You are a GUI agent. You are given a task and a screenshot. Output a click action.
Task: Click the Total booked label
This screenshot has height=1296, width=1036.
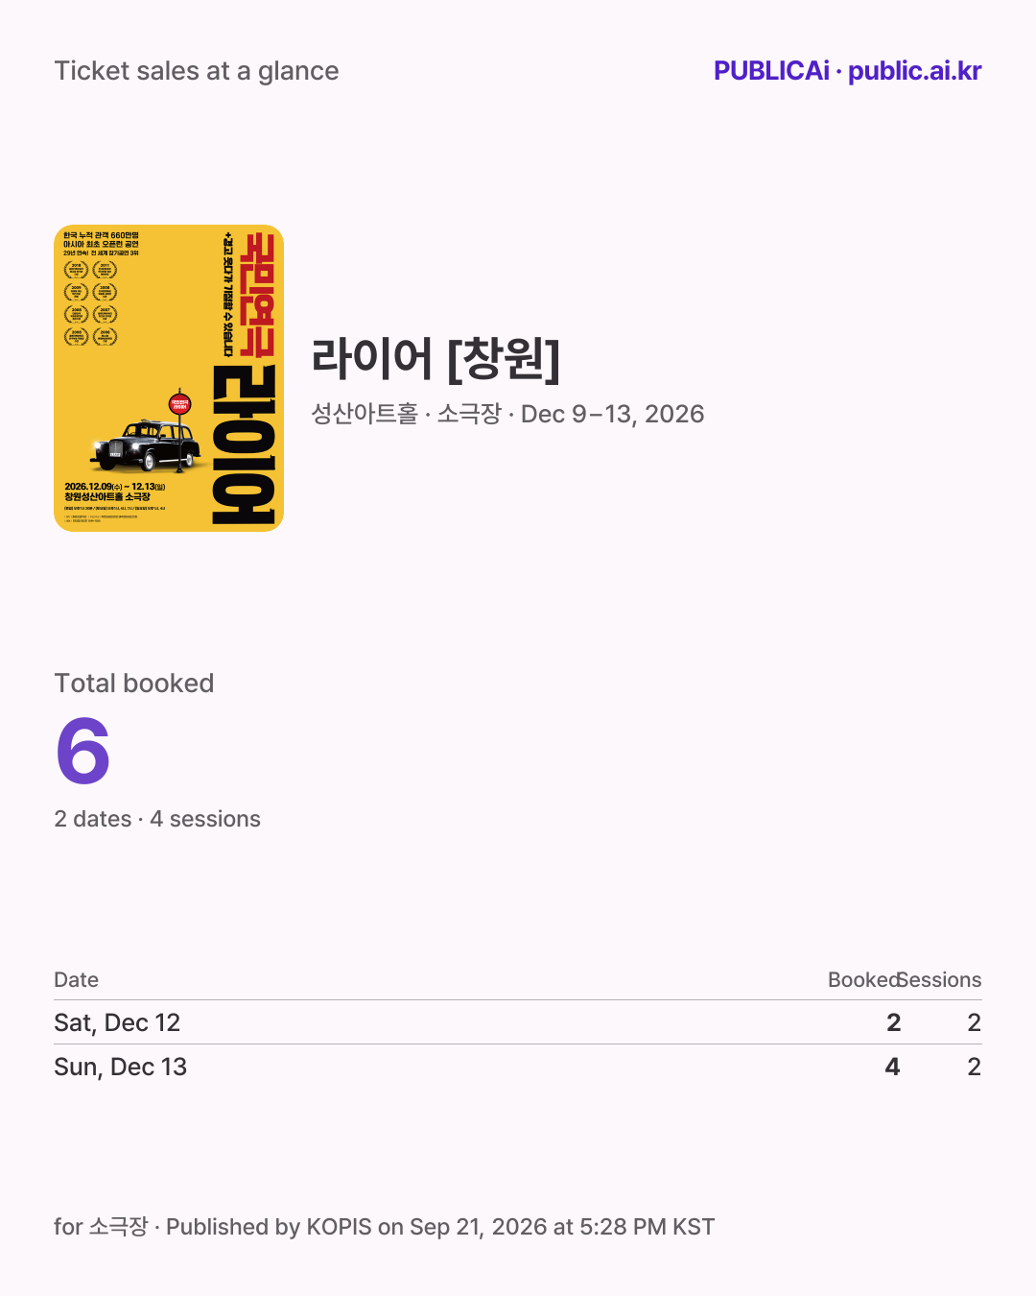(134, 684)
